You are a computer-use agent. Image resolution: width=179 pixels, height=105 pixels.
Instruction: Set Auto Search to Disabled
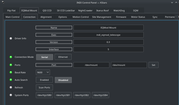(63, 80)
